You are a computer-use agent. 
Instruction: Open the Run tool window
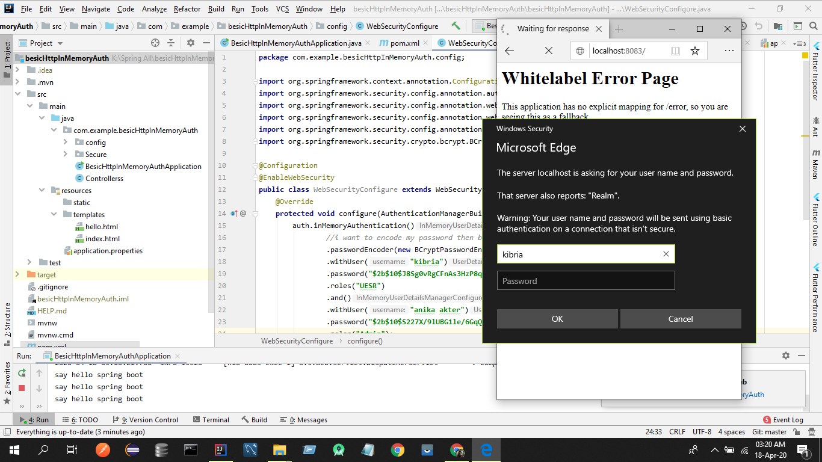tap(34, 419)
